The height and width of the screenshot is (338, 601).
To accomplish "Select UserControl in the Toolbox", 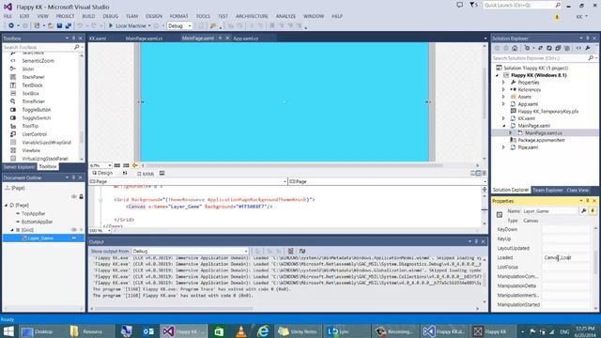I will (x=34, y=134).
